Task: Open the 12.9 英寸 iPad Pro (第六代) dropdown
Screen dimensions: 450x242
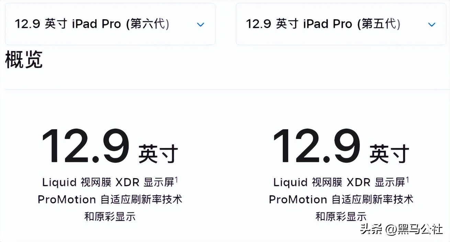Action: pos(110,24)
